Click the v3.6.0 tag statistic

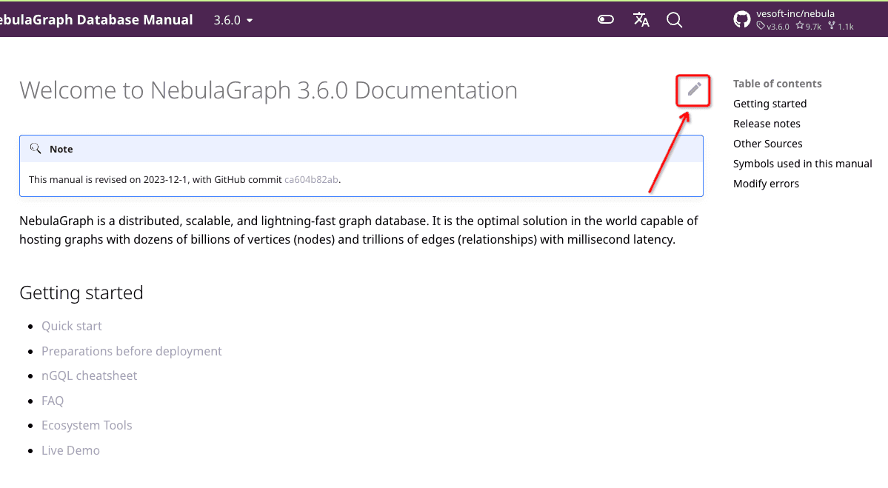(772, 27)
